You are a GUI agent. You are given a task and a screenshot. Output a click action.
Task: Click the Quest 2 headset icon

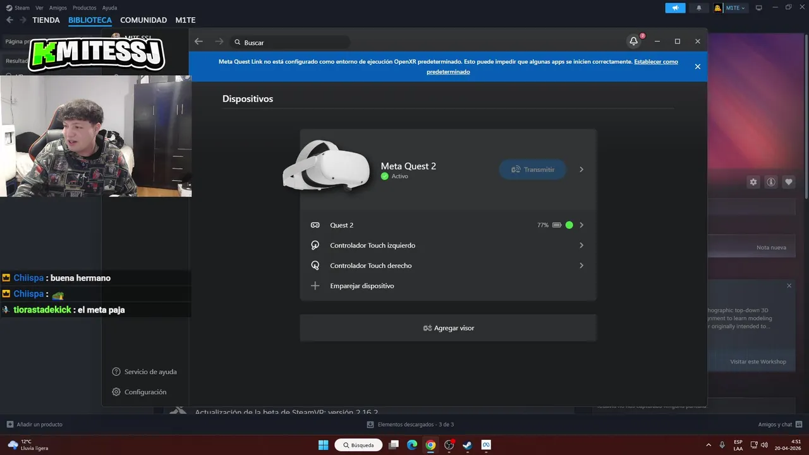(315, 225)
